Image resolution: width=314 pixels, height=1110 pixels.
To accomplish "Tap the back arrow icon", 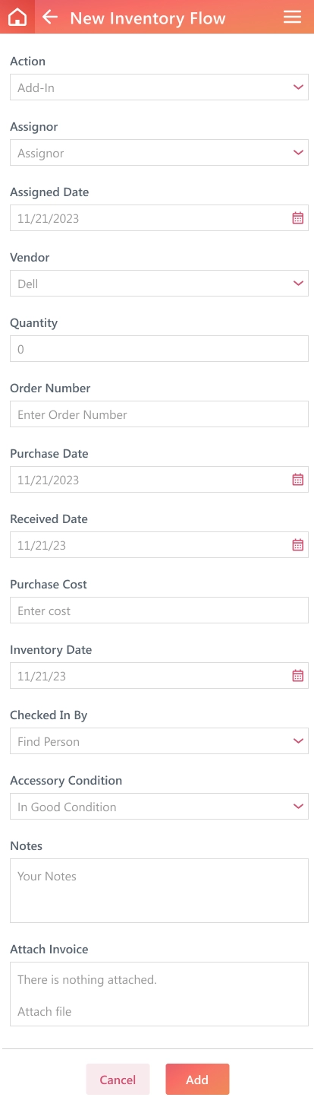I will click(x=50, y=17).
